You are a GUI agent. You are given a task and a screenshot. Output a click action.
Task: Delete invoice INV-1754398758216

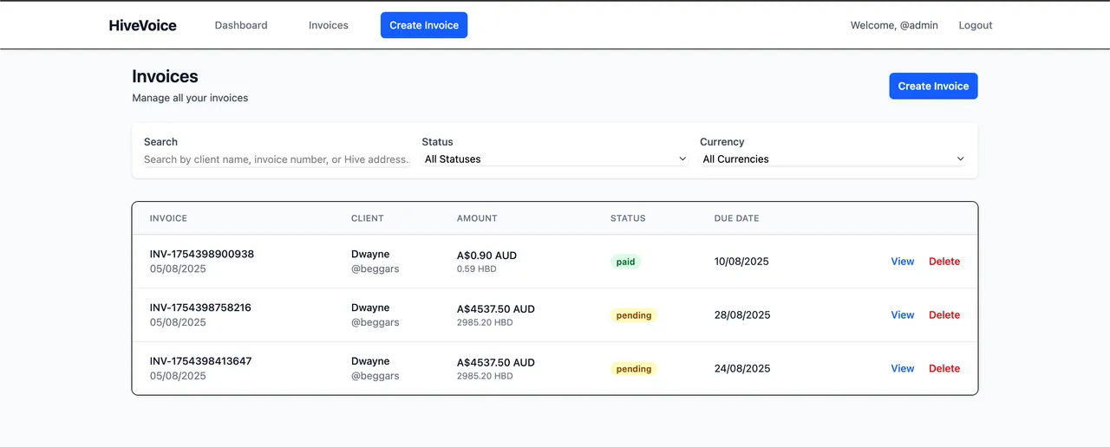[x=944, y=315]
